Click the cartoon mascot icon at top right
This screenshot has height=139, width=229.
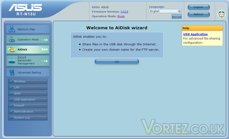click(x=221, y=14)
